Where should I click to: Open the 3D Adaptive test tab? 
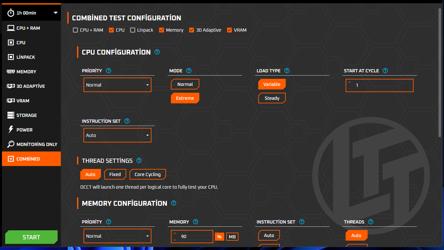31,86
